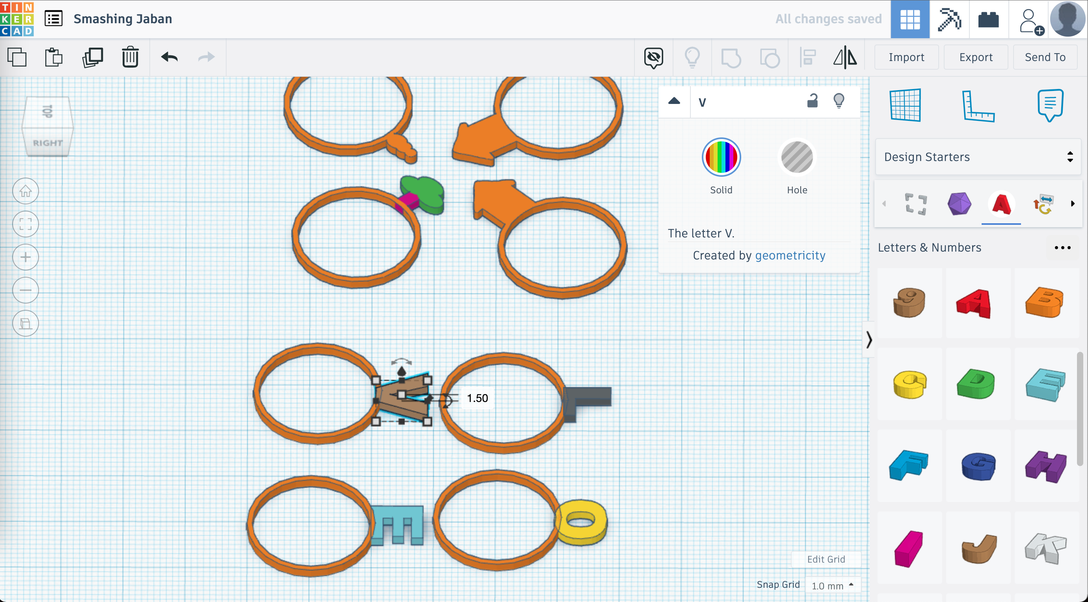
Task: Click the Send To button
Action: [1045, 57]
